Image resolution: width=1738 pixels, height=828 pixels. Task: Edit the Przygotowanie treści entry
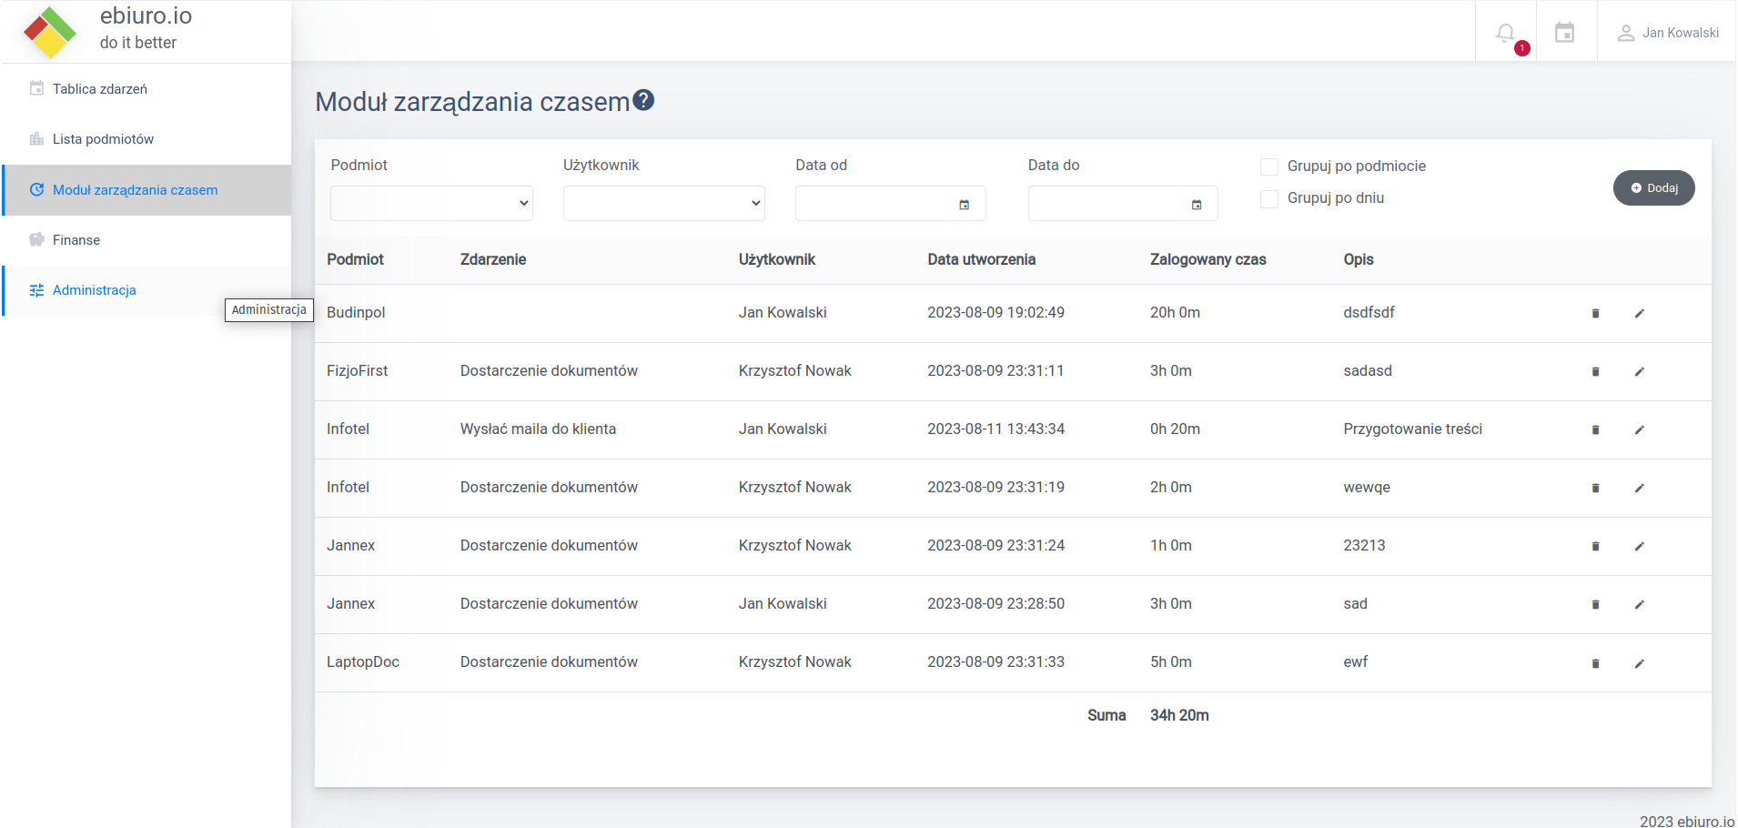1639,429
